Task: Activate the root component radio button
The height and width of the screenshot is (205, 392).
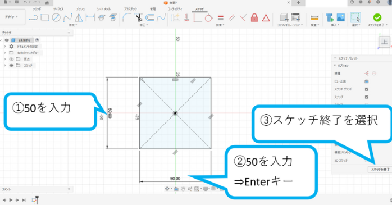Action: (x=37, y=40)
